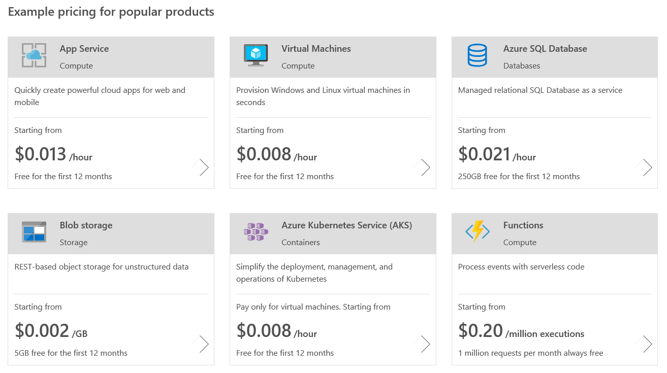Open Virtual Machines pricing via its arrow
Viewport: 667px width, 373px height.
[x=423, y=167]
